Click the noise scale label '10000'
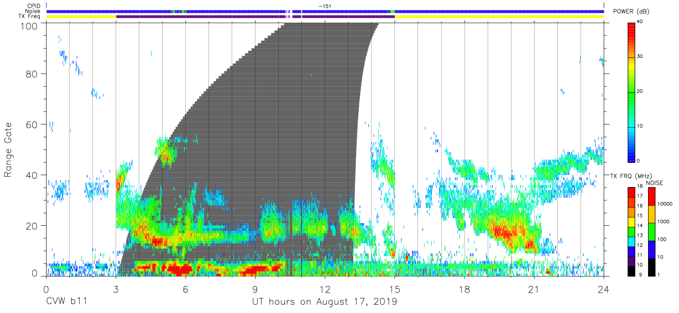 664,204
